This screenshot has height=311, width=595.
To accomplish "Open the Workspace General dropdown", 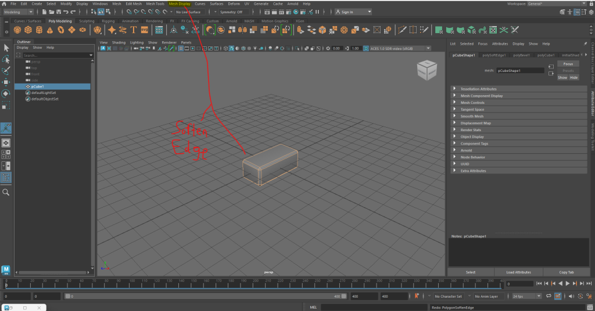I will [543, 3].
